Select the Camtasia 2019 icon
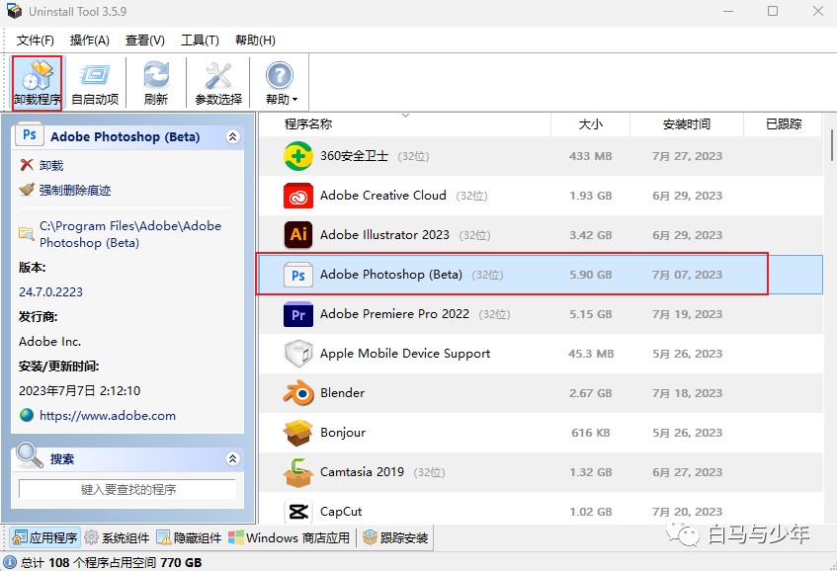 (297, 472)
